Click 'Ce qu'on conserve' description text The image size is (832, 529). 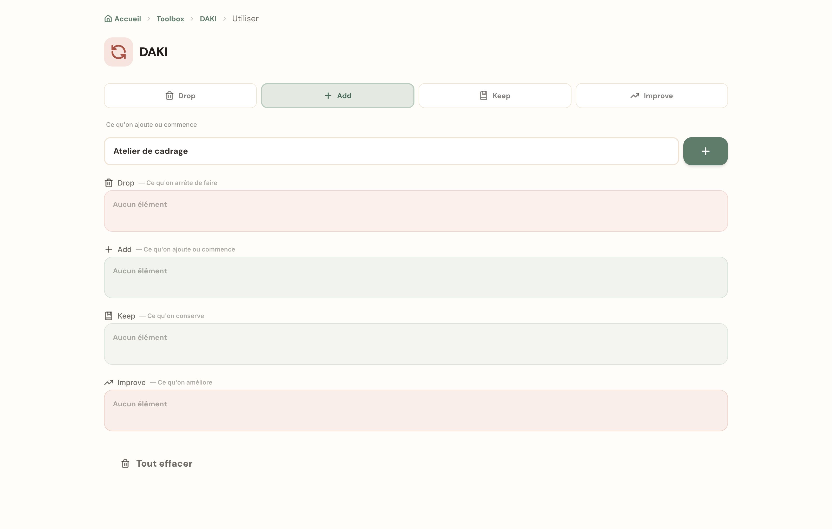click(175, 316)
